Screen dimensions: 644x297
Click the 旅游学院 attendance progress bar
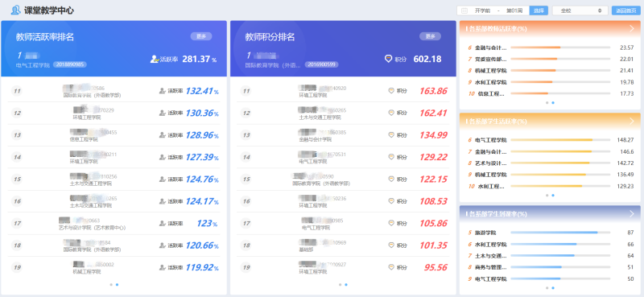click(560, 233)
